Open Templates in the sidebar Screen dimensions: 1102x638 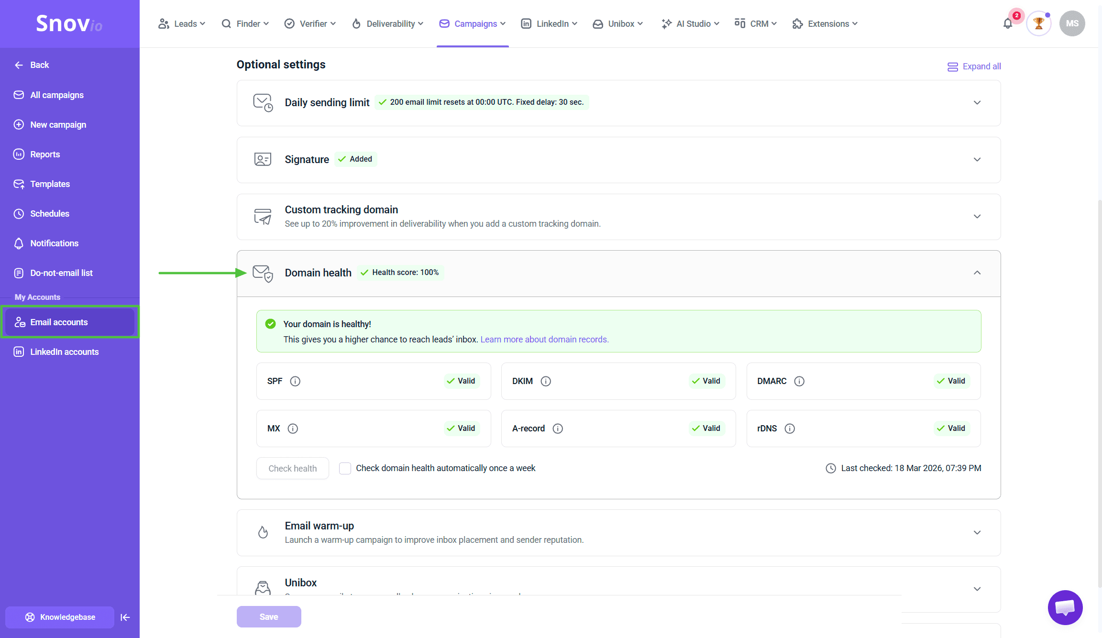pos(50,184)
